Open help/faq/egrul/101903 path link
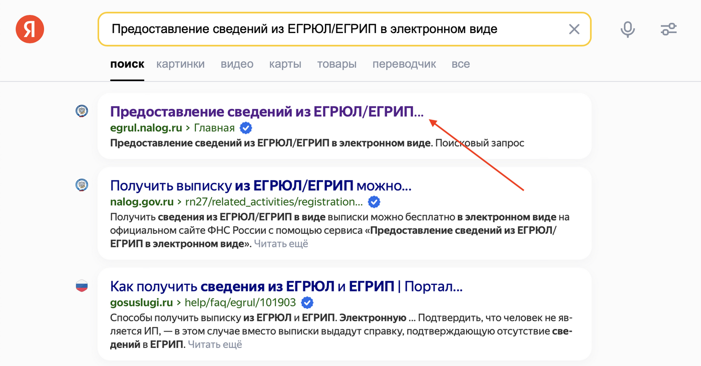This screenshot has width=701, height=366. pyautogui.click(x=240, y=302)
